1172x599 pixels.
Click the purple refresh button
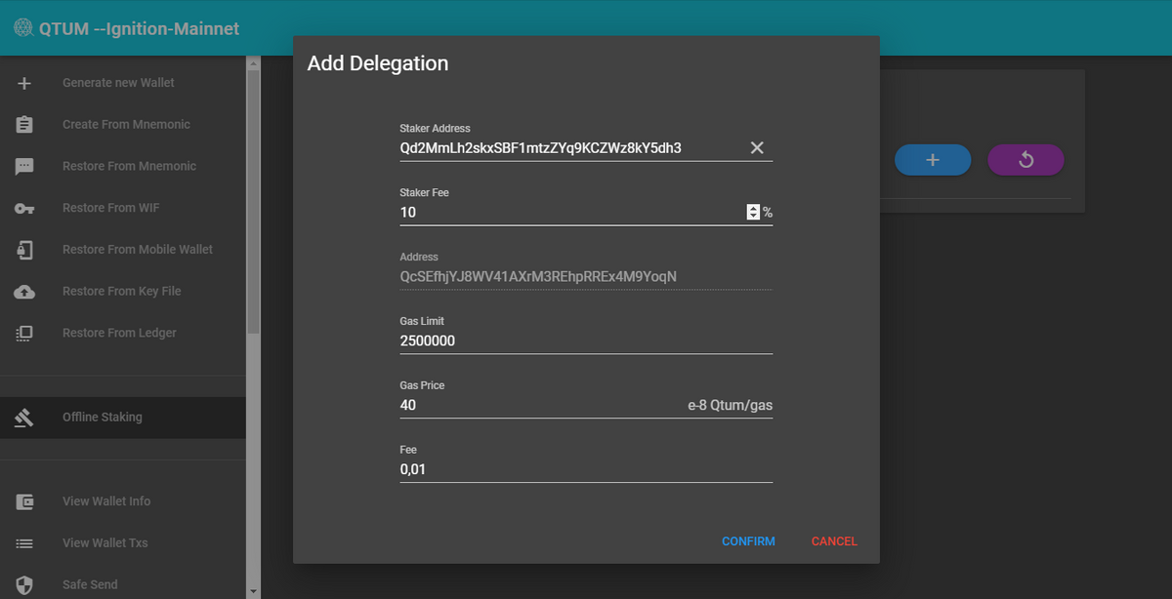click(1025, 160)
